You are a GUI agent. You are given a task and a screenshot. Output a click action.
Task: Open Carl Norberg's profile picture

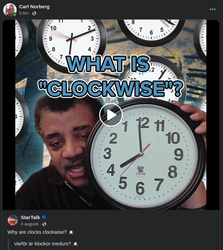click(10, 10)
